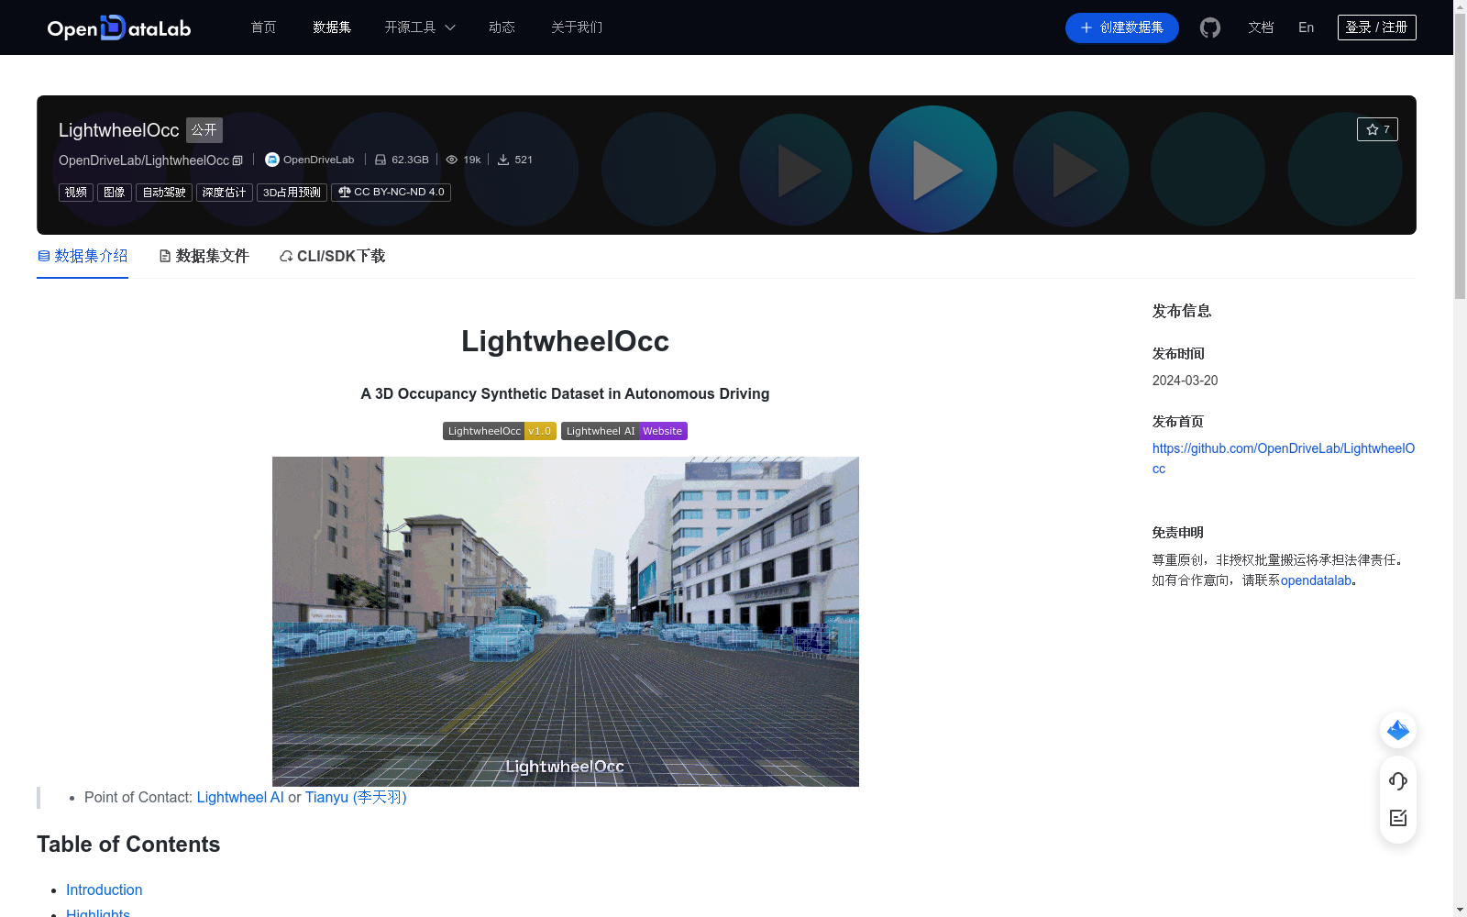
Task: Star the LightwheelOcc dataset
Action: point(1377,129)
